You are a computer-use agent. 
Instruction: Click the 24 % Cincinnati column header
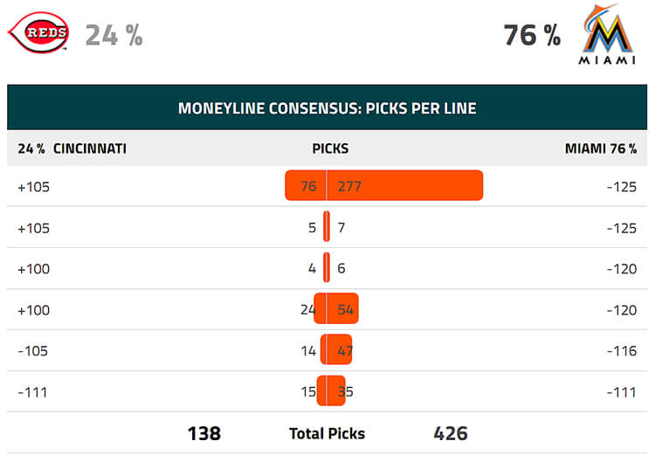tap(72, 148)
